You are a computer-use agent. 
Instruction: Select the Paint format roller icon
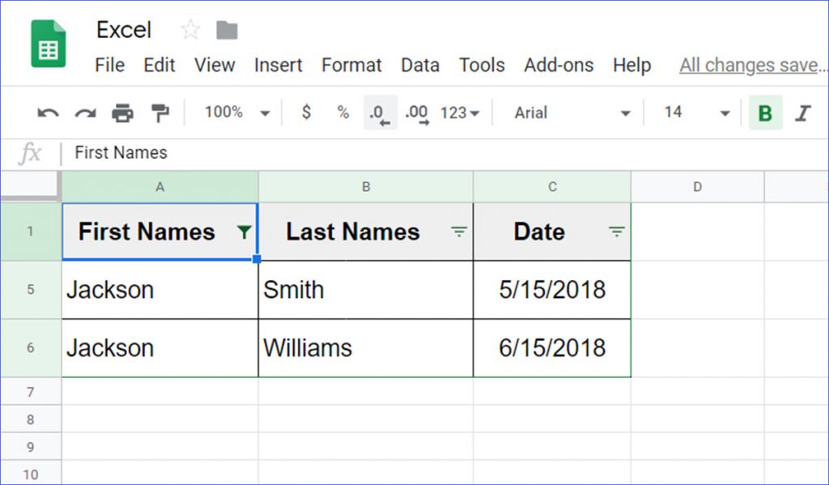(x=159, y=113)
